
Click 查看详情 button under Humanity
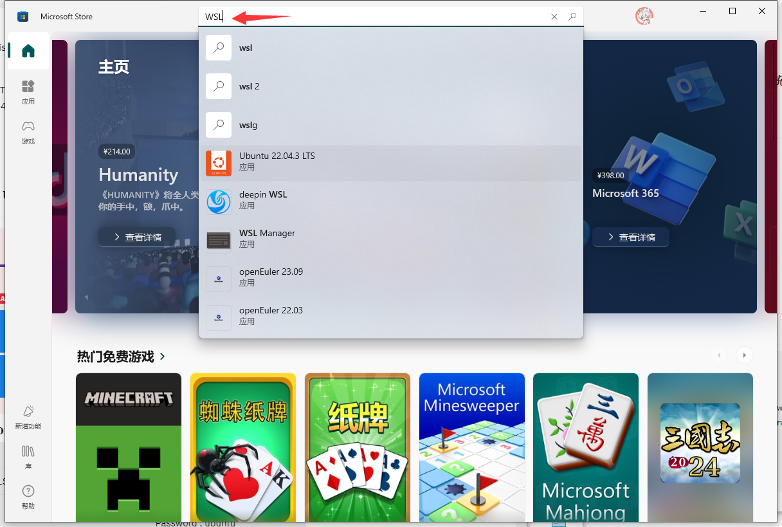(x=138, y=237)
